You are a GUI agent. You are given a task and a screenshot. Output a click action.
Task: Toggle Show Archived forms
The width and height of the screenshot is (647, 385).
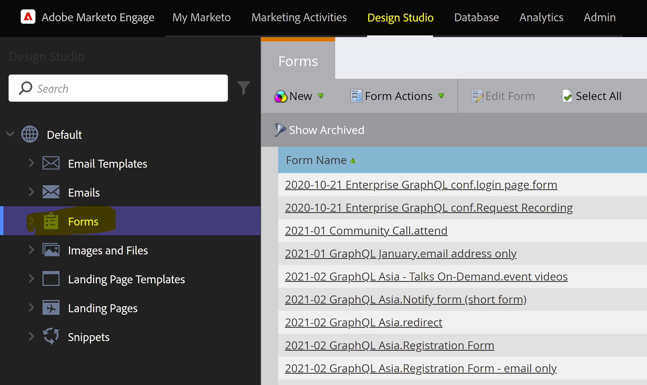point(320,130)
